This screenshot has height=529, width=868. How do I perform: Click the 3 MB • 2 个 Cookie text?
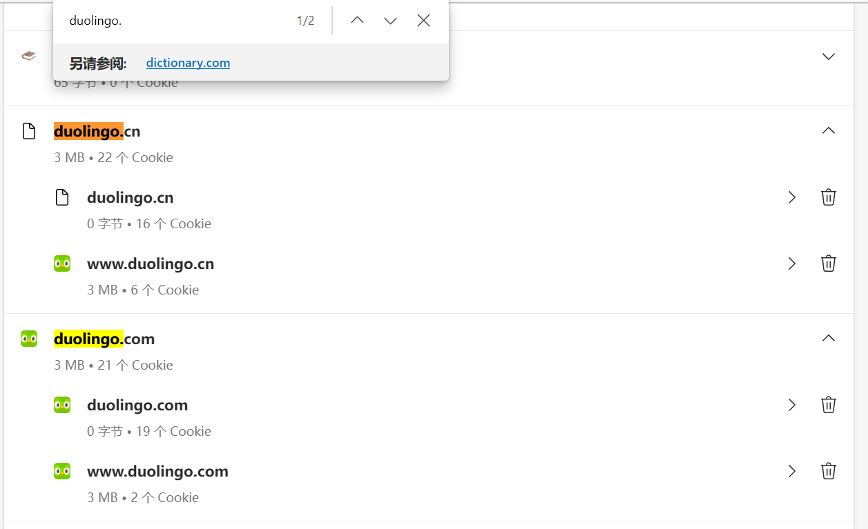pos(143,497)
